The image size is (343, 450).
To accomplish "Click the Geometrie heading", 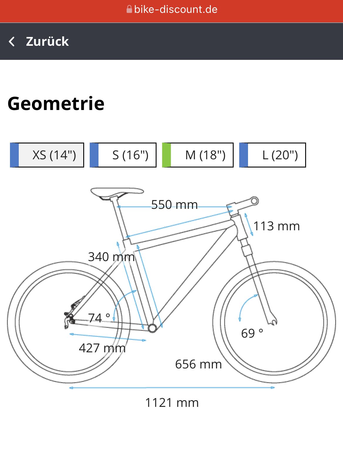I will pyautogui.click(x=56, y=104).
